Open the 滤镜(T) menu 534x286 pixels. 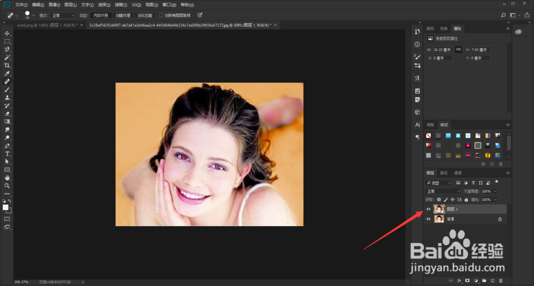121,5
